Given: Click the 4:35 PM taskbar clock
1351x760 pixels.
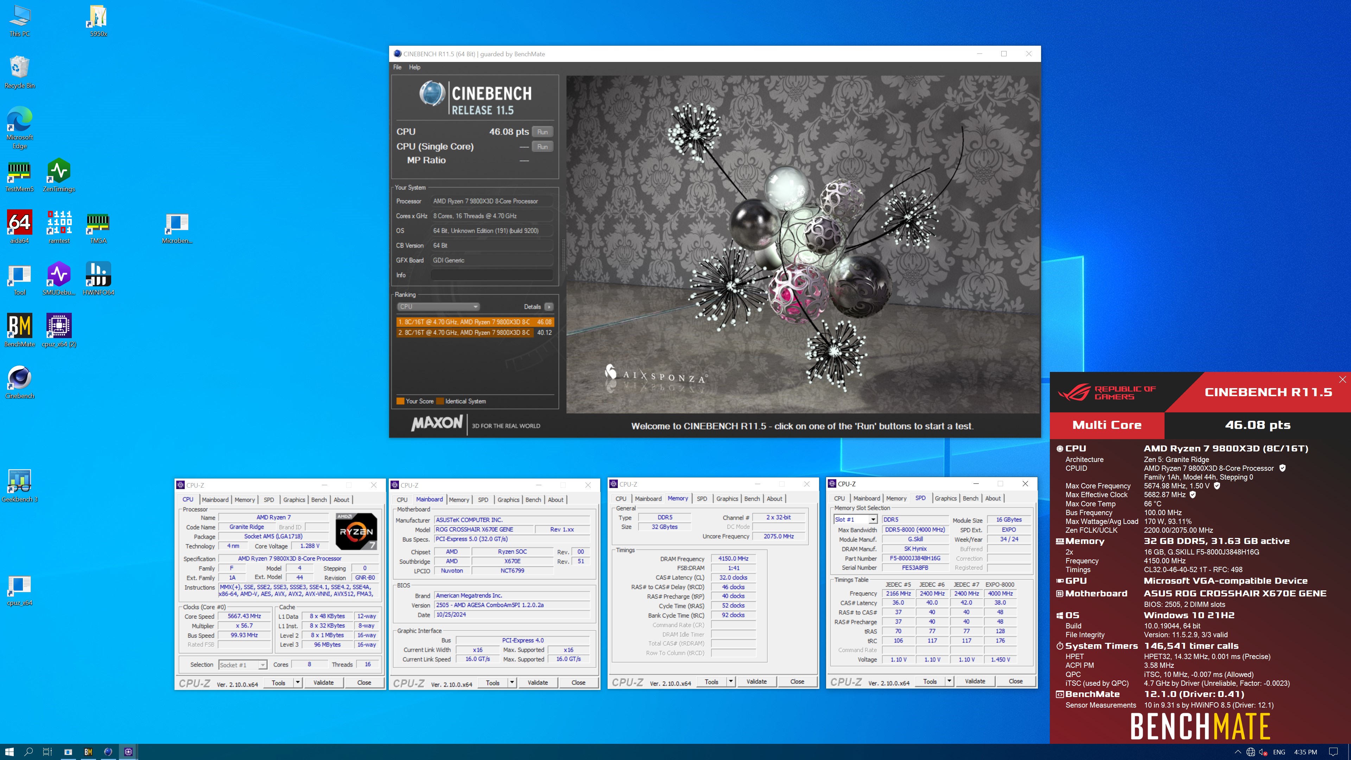Looking at the screenshot, I should [x=1305, y=752].
